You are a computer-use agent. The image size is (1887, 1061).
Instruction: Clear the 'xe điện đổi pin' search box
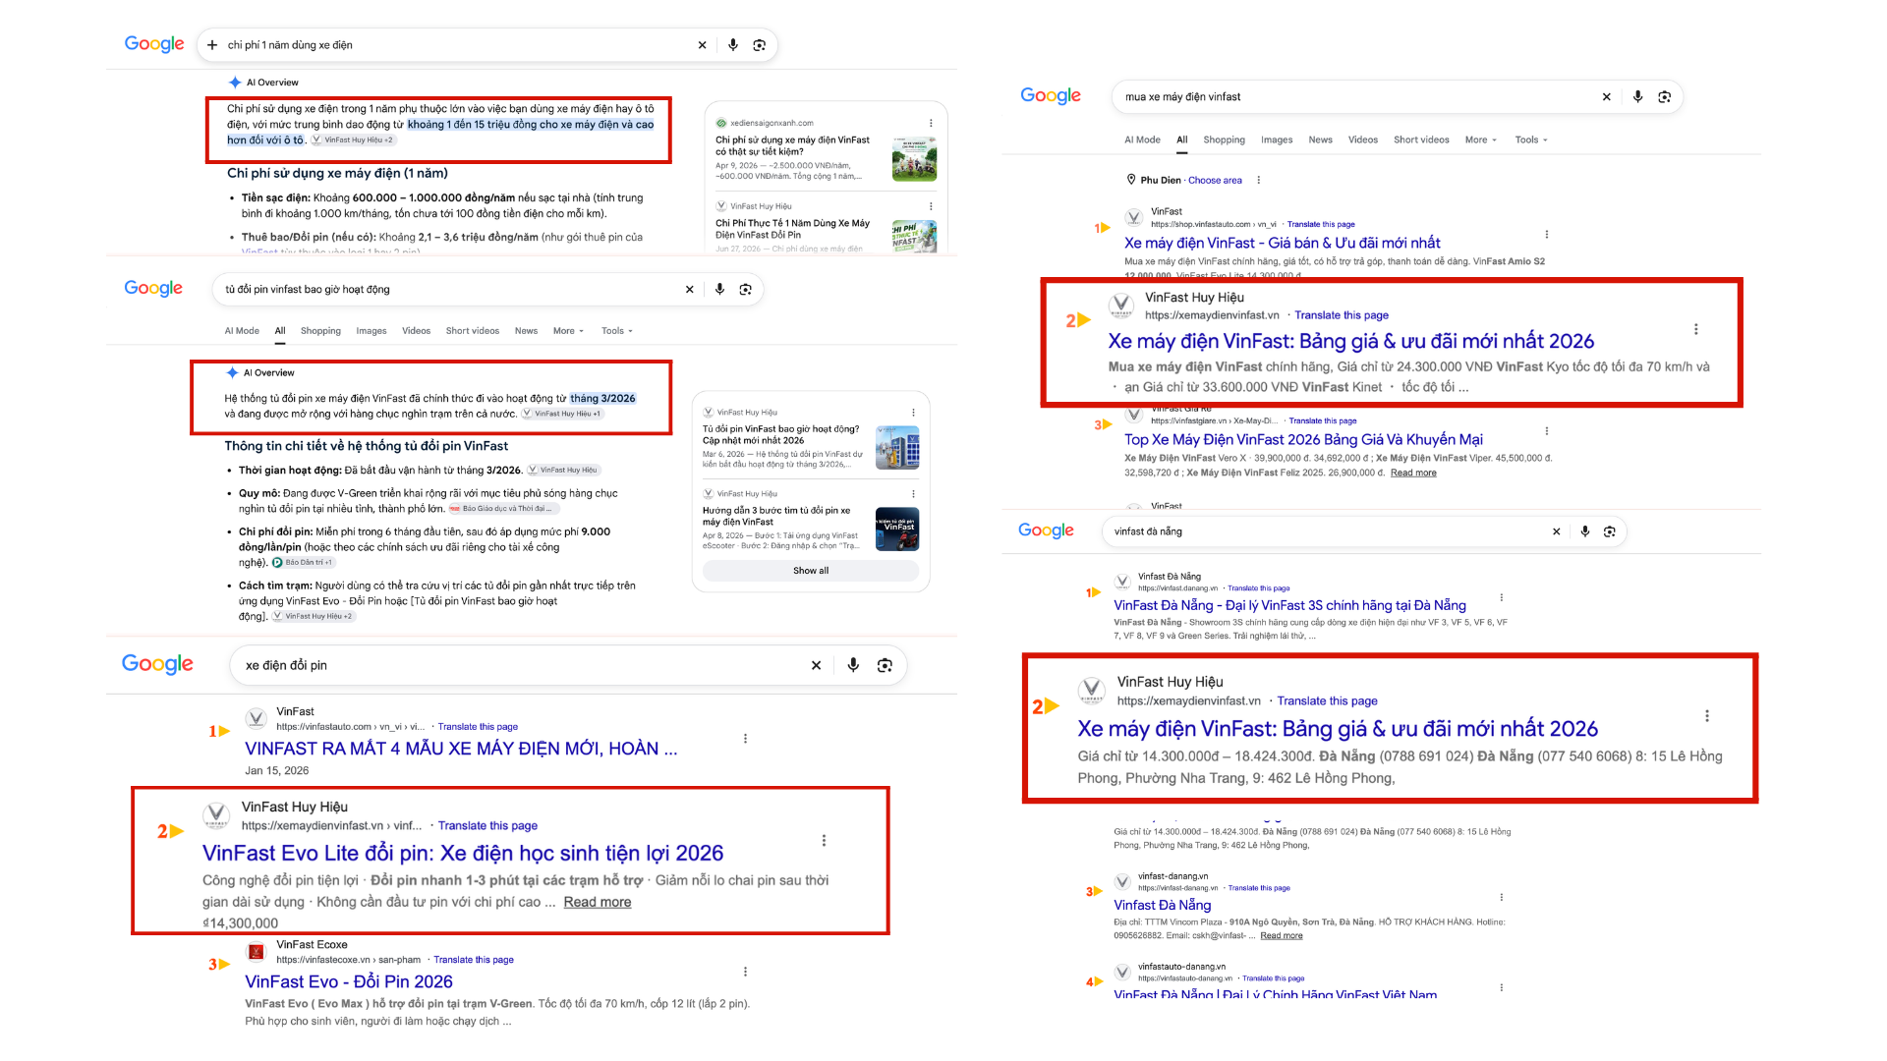(x=816, y=665)
